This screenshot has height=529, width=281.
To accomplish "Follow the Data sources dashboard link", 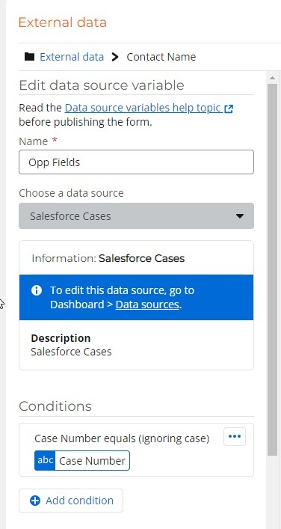I will 147,305.
